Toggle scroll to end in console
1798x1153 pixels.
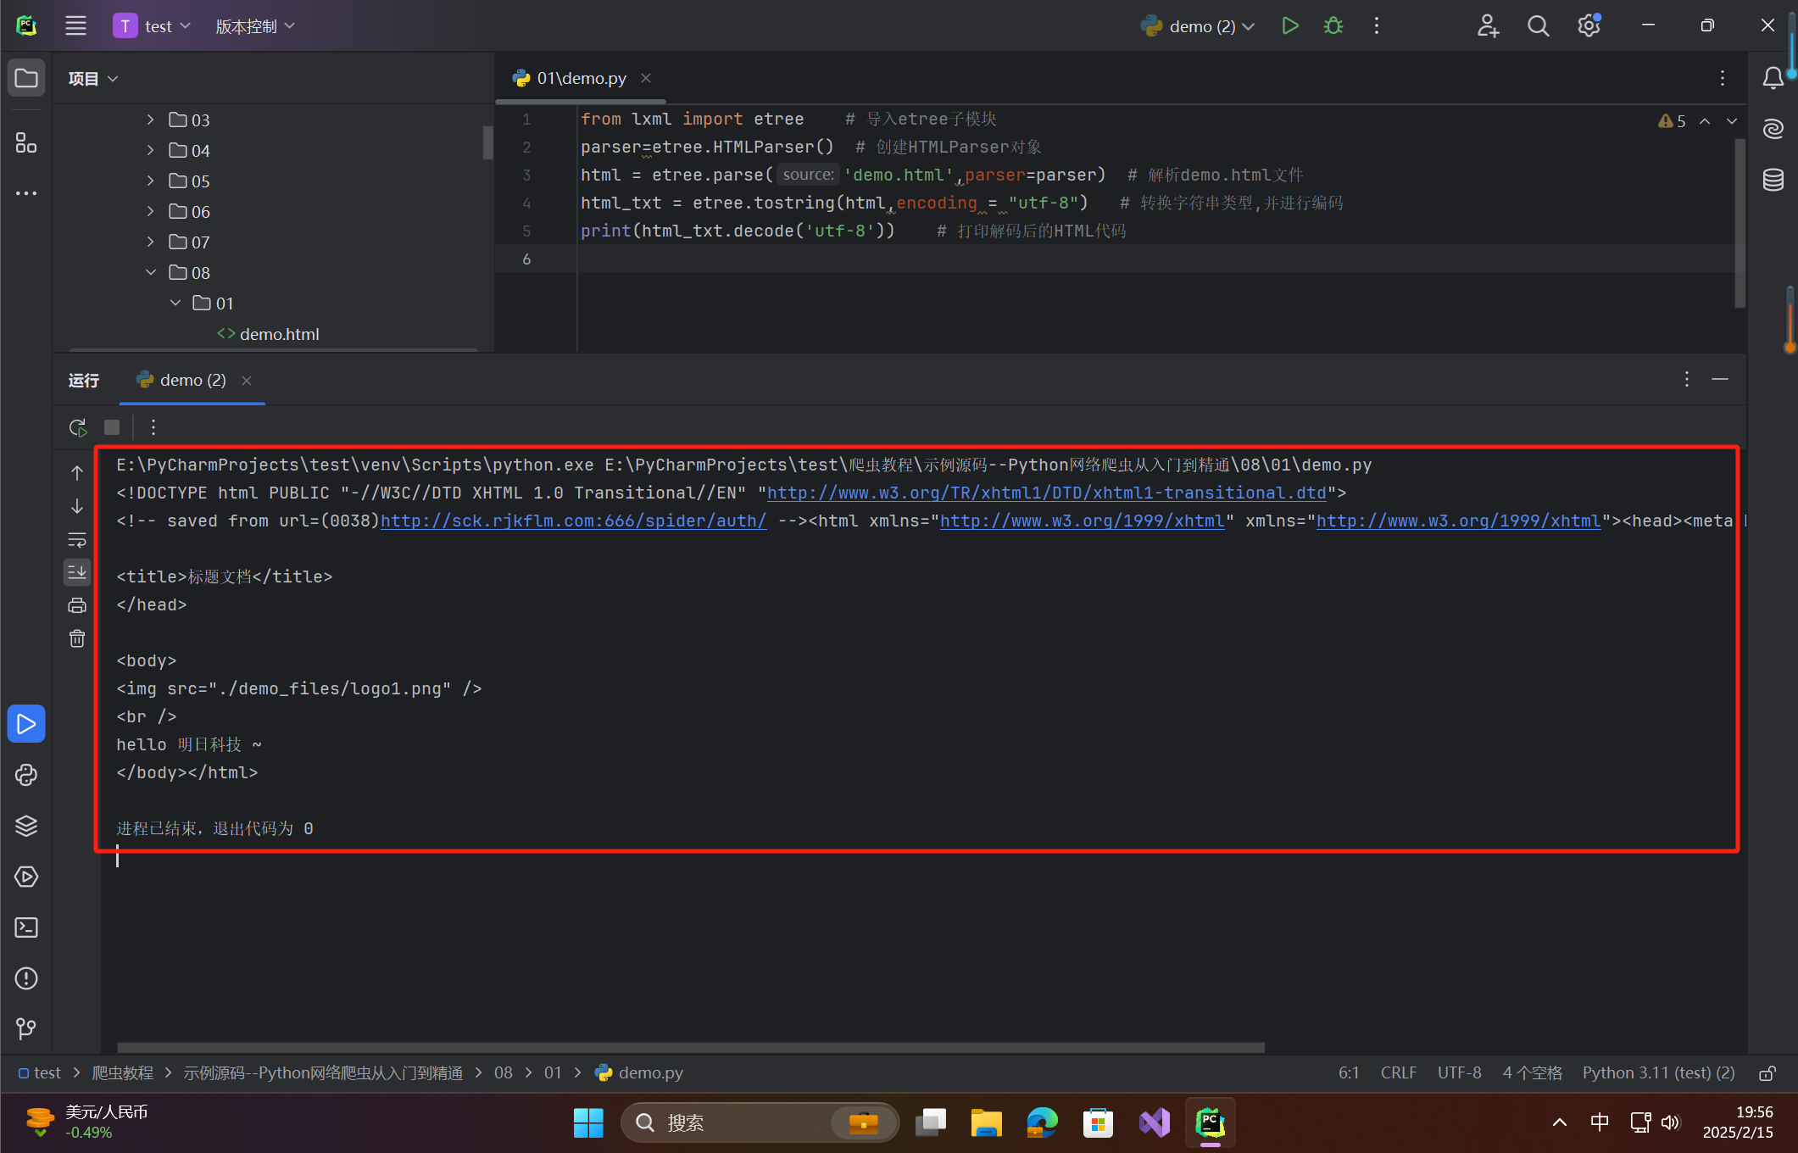[x=77, y=572]
